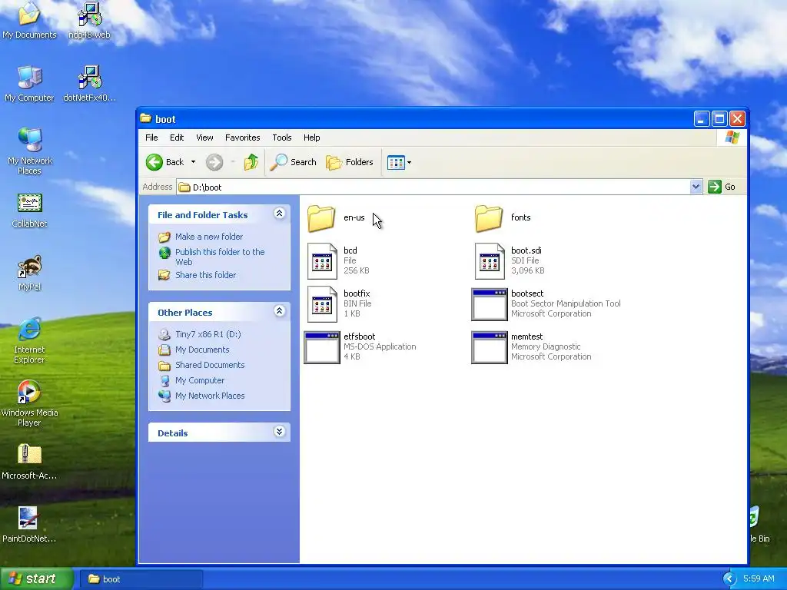Open the Search magnifier tool
This screenshot has height=590, width=787.
(293, 162)
